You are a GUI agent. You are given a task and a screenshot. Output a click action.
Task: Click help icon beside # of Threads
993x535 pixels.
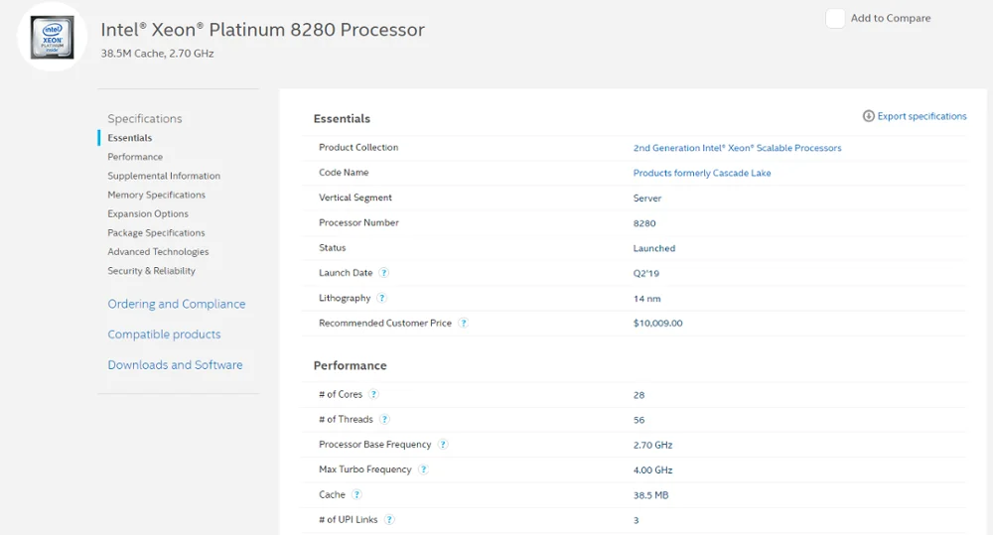pos(384,420)
